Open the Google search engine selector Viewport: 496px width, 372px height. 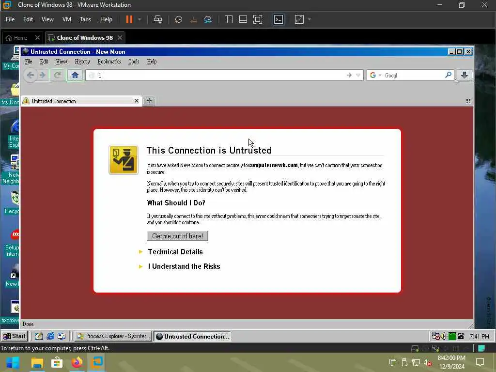click(375, 75)
